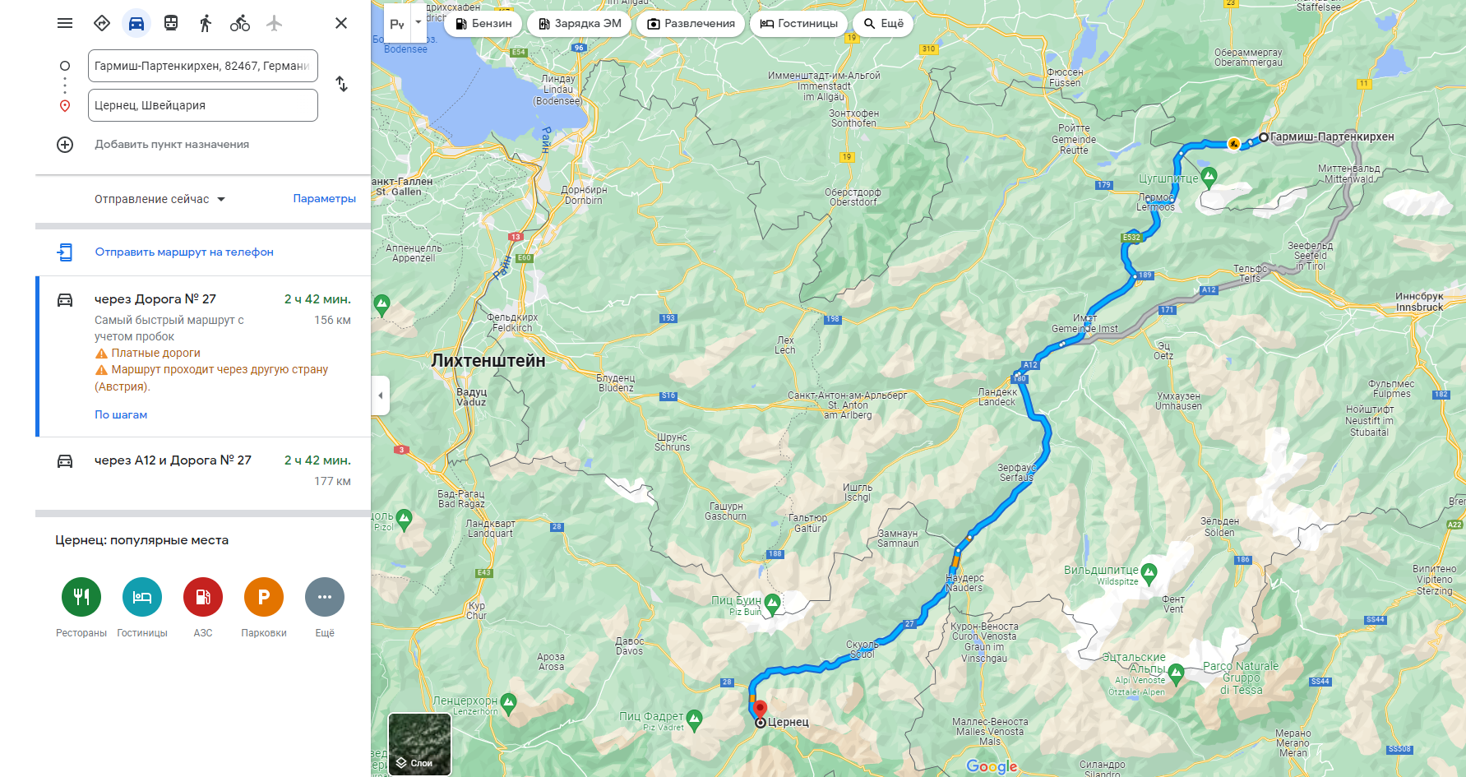Choose the walking travel mode
The width and height of the screenshot is (1466, 777).
pos(206,23)
